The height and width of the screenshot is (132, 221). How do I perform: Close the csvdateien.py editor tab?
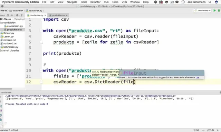point(45,15)
